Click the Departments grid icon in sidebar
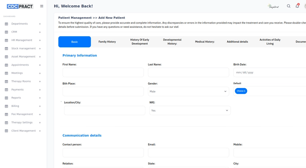The height and width of the screenshot is (168, 306). point(6,24)
